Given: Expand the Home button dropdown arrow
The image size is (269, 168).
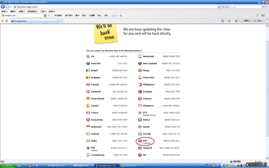Looking at the screenshot, I should click(226, 21).
